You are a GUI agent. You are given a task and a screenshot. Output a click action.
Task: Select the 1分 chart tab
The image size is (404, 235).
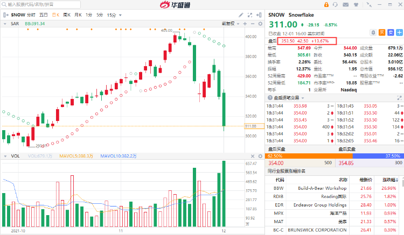[89, 15]
